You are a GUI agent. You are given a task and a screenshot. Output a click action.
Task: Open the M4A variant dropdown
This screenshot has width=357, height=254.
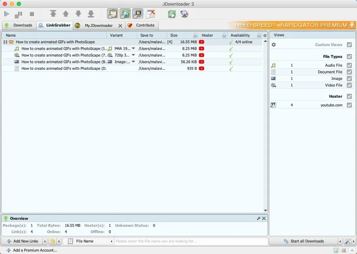click(x=133, y=49)
